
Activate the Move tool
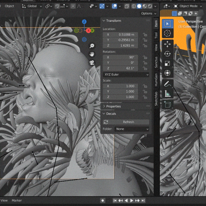tap(168, 44)
